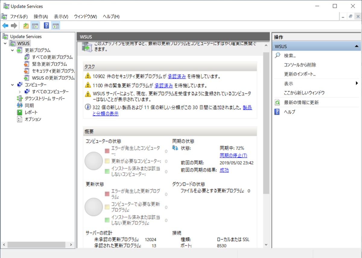Click the 概要 section header
The height and width of the screenshot is (258, 362).
tap(170, 131)
